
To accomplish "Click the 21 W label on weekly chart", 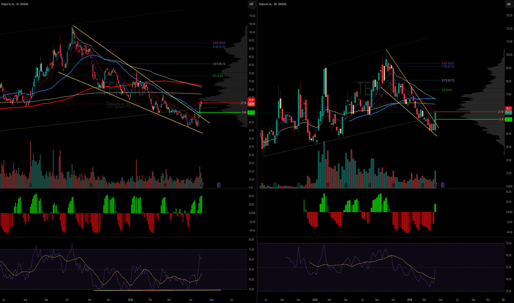I will pyautogui.click(x=501, y=112).
